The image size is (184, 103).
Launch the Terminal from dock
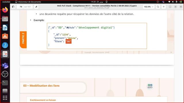pos(5,83)
